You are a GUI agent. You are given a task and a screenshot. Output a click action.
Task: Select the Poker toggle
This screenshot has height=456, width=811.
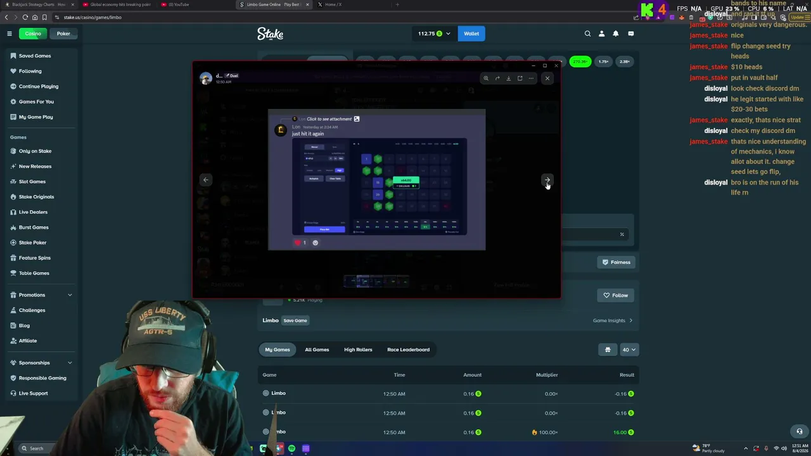coord(63,34)
